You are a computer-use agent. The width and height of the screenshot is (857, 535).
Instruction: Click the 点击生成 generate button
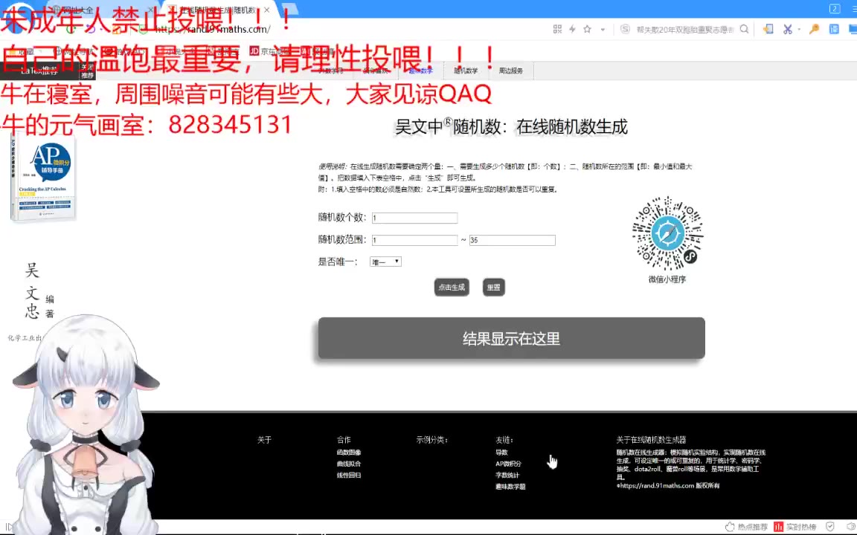point(452,287)
